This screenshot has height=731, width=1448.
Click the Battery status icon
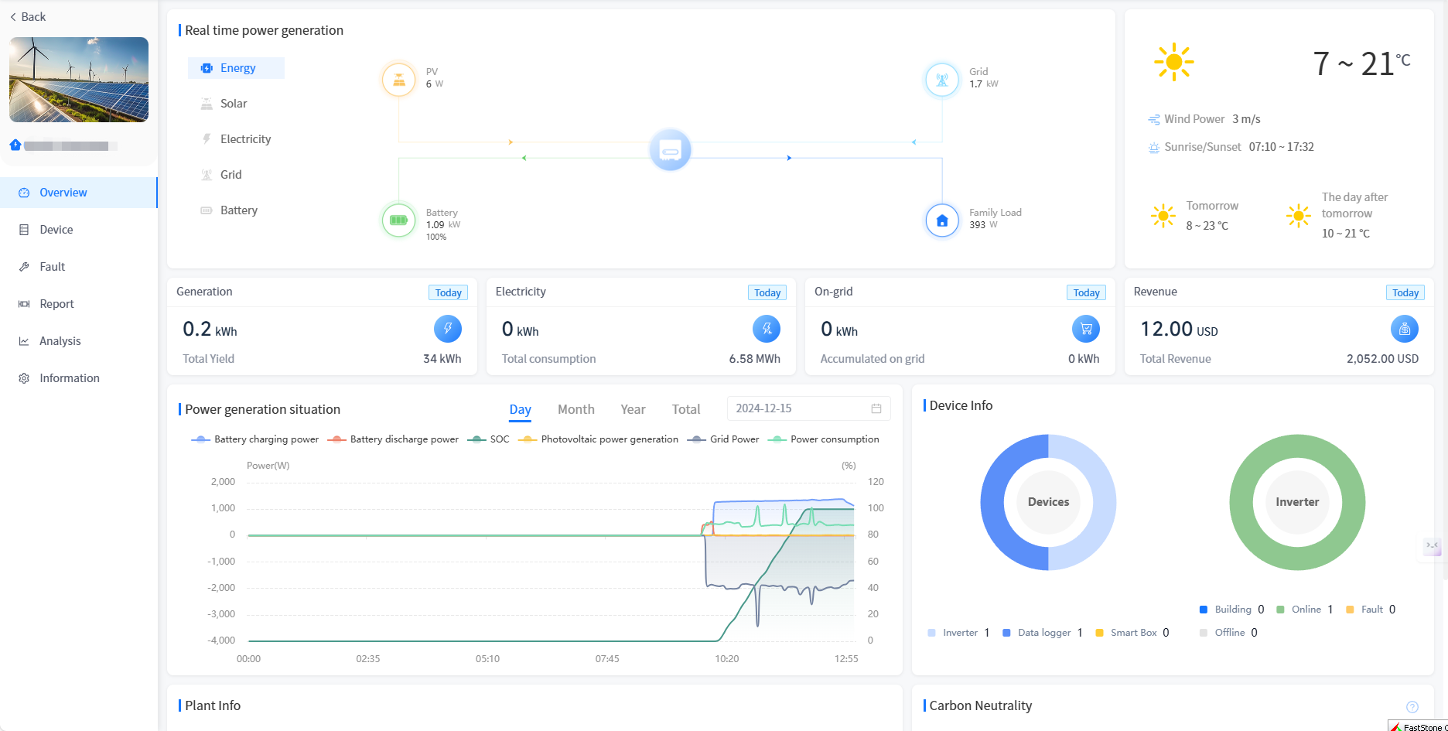(398, 220)
